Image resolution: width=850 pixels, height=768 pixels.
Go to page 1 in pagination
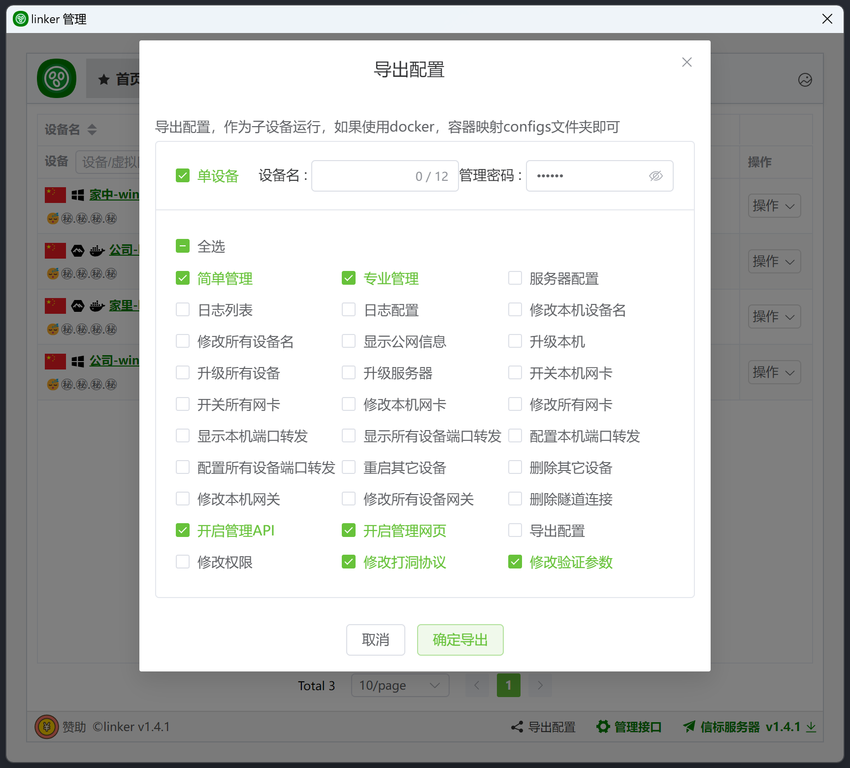click(508, 685)
